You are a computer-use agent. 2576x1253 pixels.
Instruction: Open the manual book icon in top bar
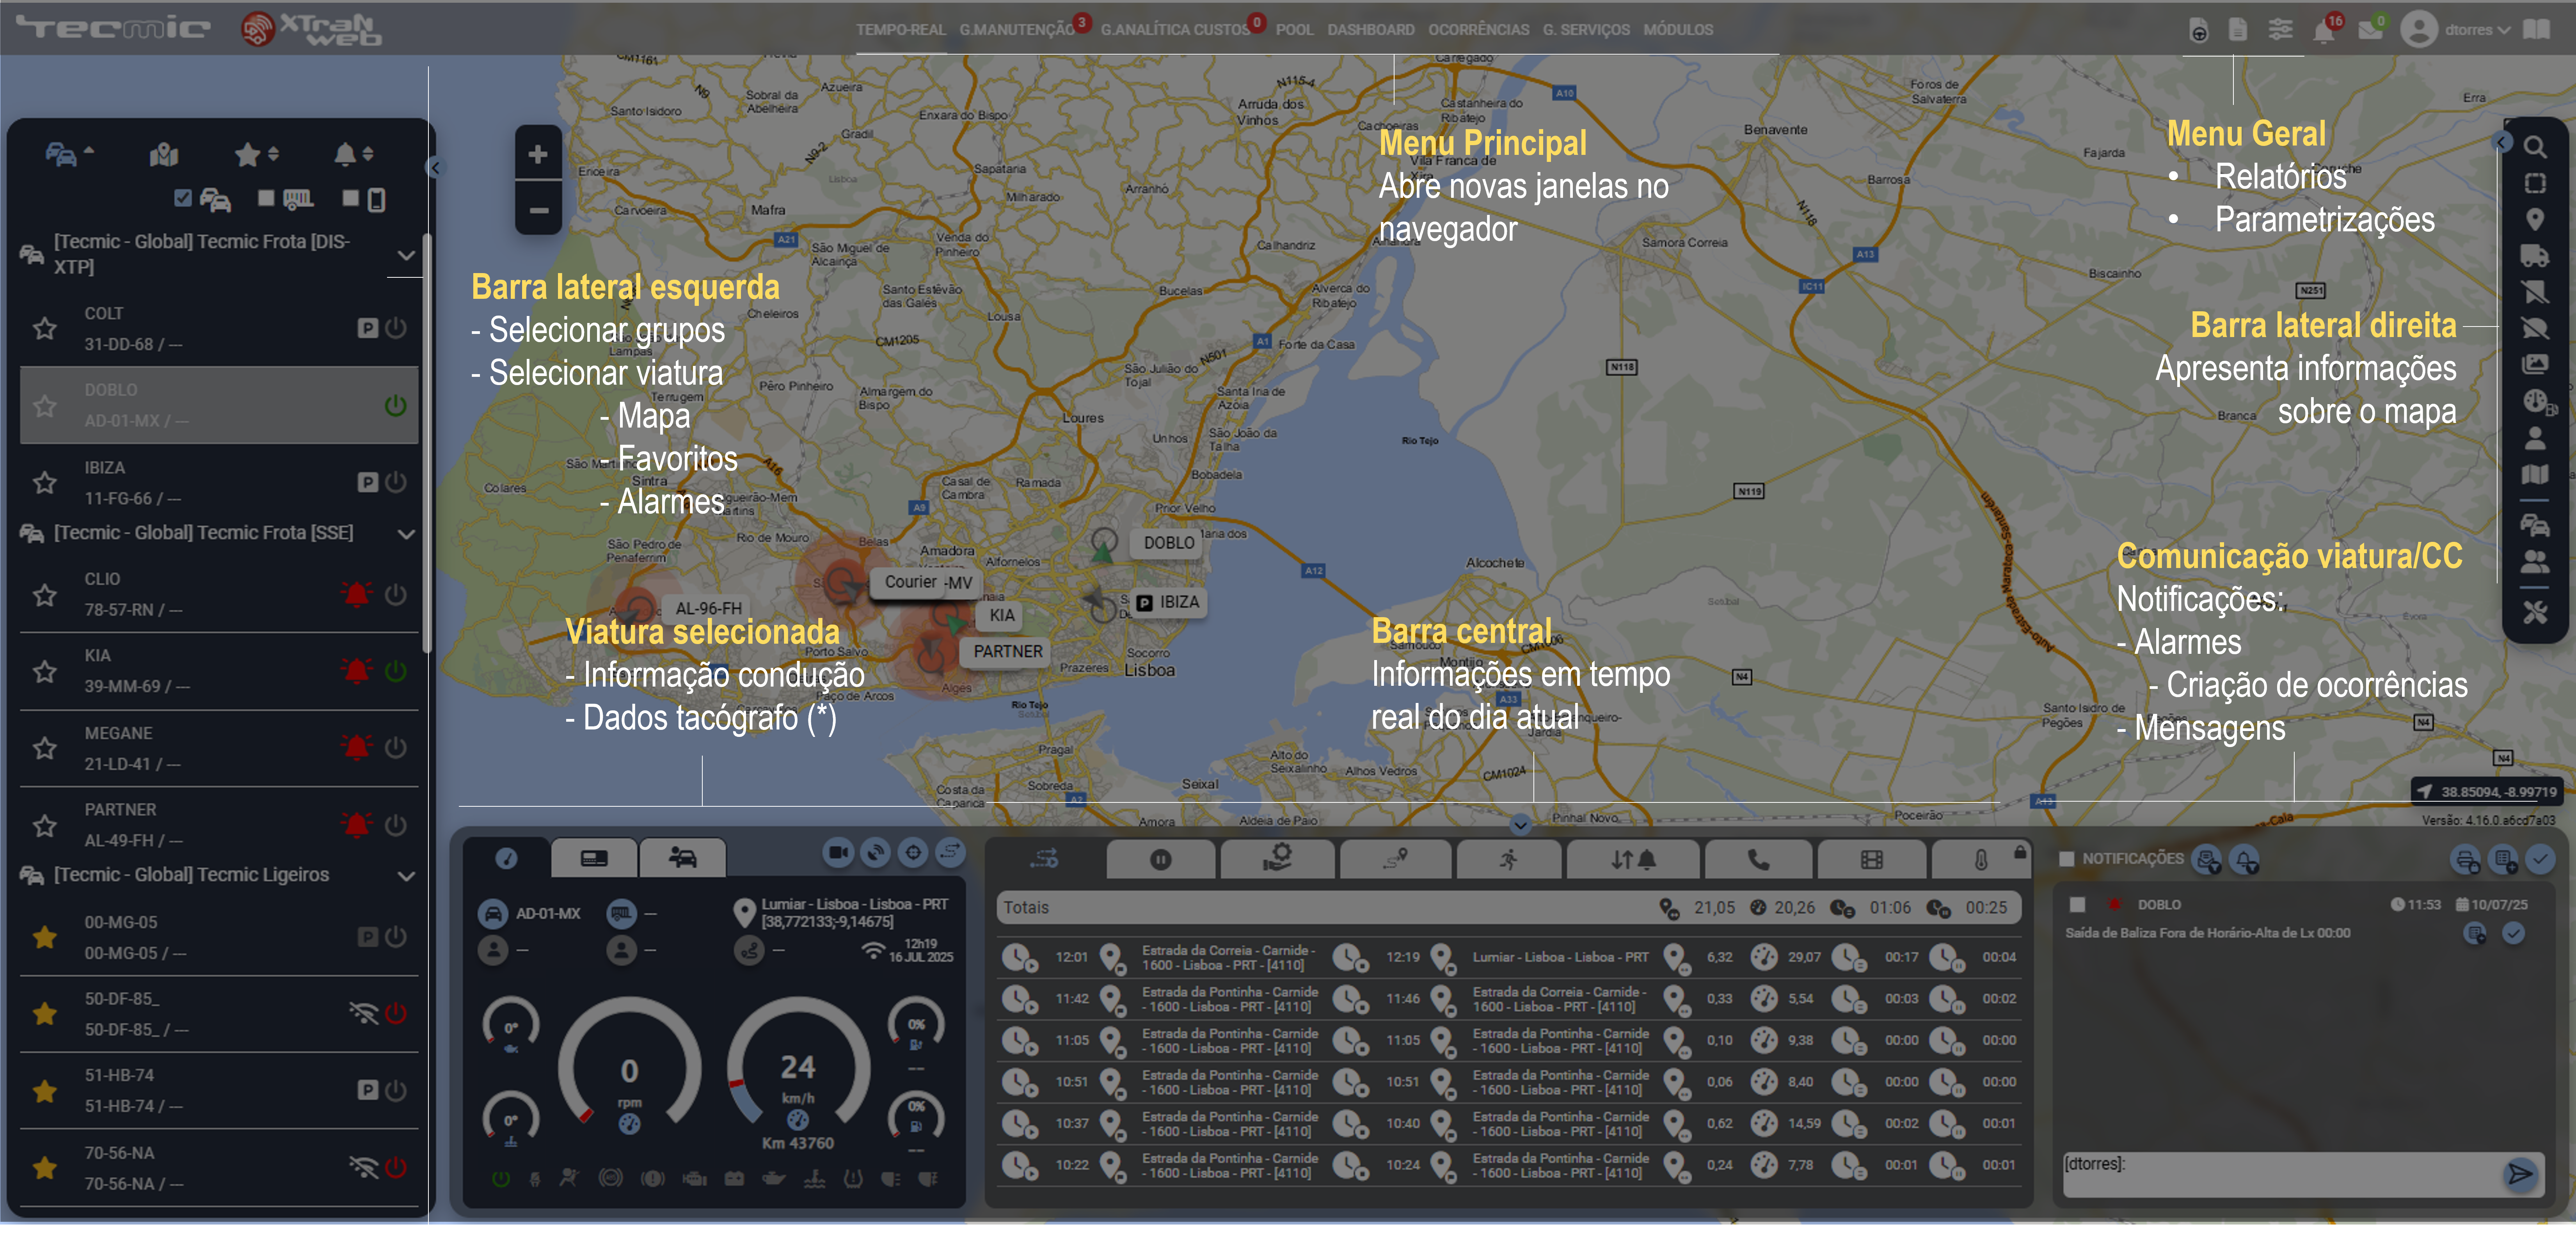(2536, 29)
